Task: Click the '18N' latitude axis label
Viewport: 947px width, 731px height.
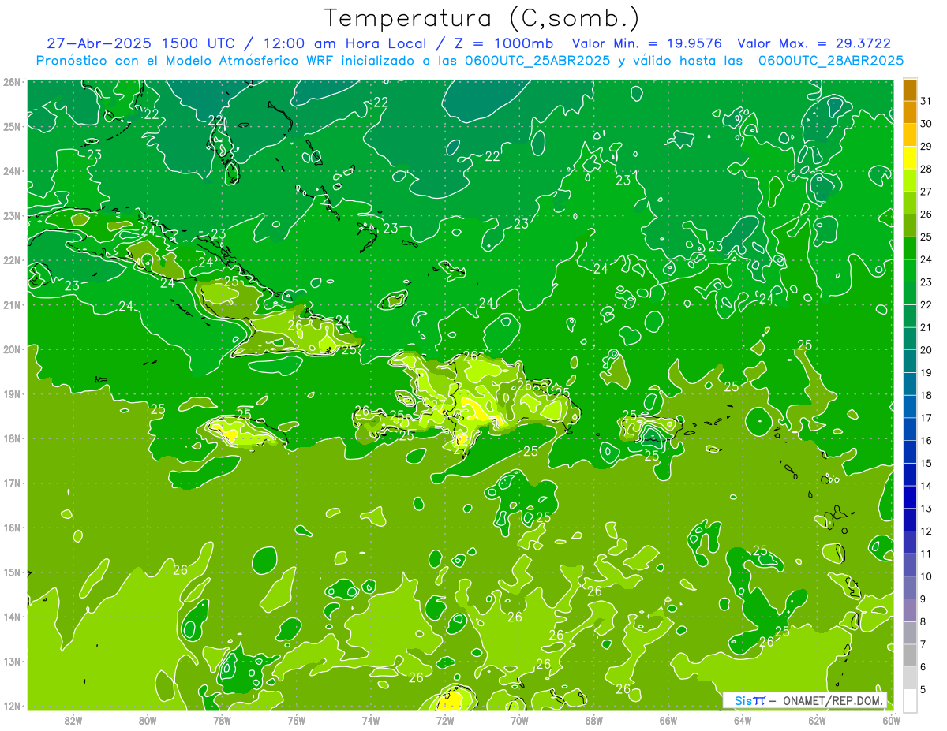Action: (12, 438)
